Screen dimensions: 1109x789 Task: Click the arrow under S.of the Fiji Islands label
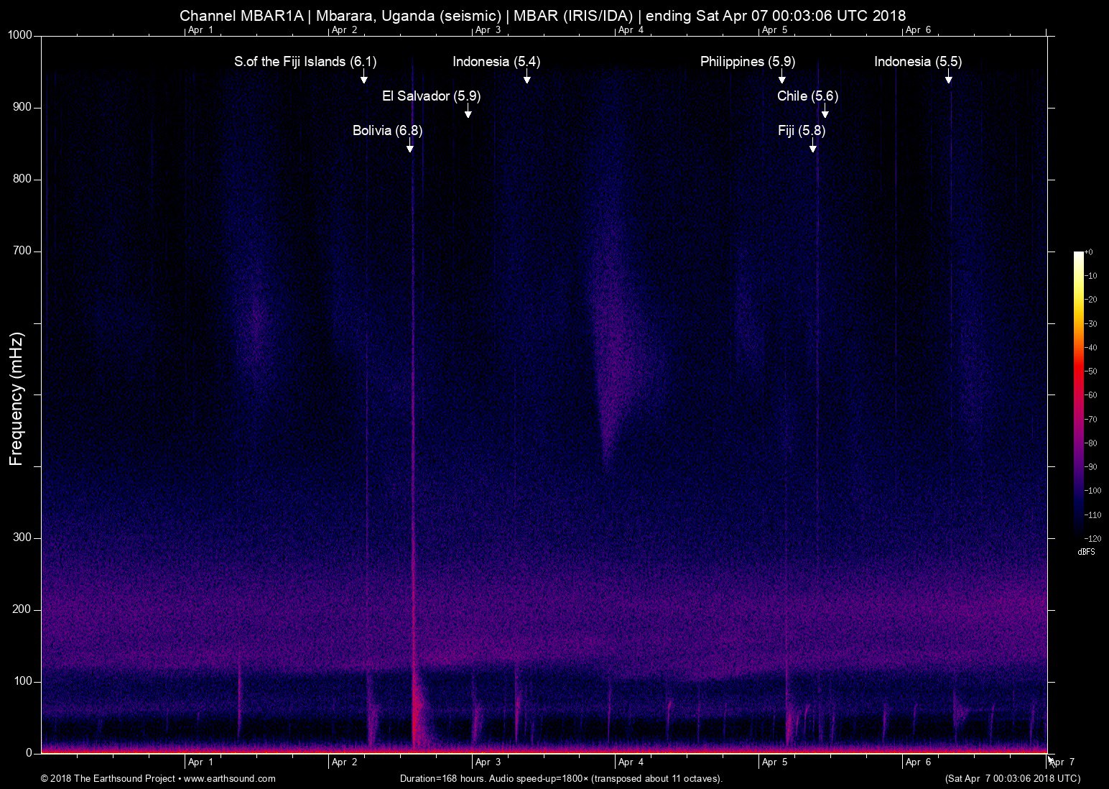363,78
